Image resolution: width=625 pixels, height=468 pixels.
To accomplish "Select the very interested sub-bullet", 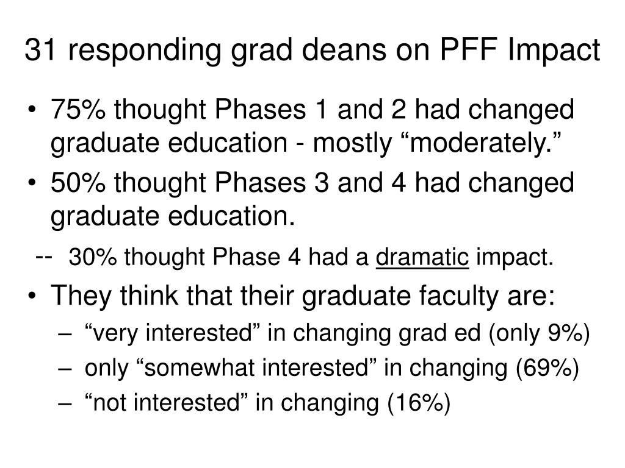I will tap(337, 333).
